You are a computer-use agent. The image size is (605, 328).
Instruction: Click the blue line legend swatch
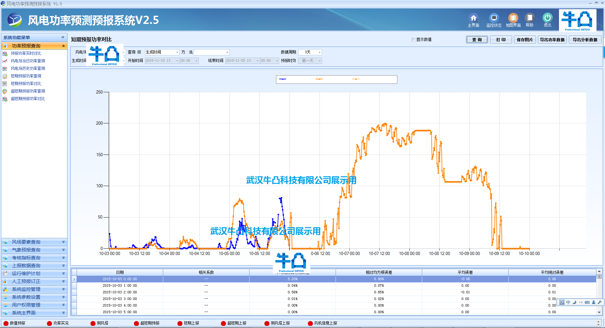coord(283,79)
